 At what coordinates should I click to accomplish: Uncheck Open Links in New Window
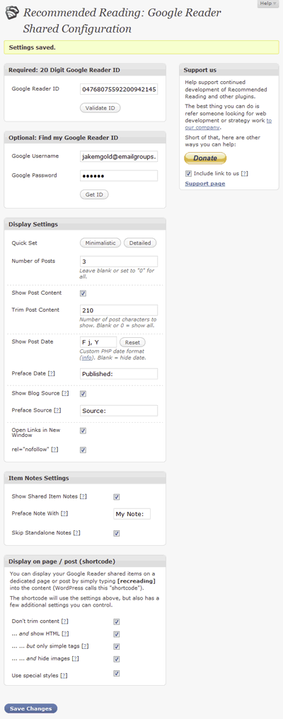pyautogui.click(x=83, y=431)
